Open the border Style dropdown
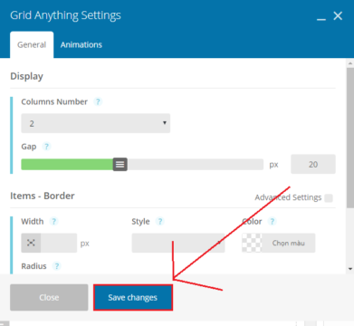Screen dimensions: 354x326 [x=178, y=243]
